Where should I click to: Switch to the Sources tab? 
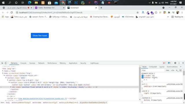[32, 63]
